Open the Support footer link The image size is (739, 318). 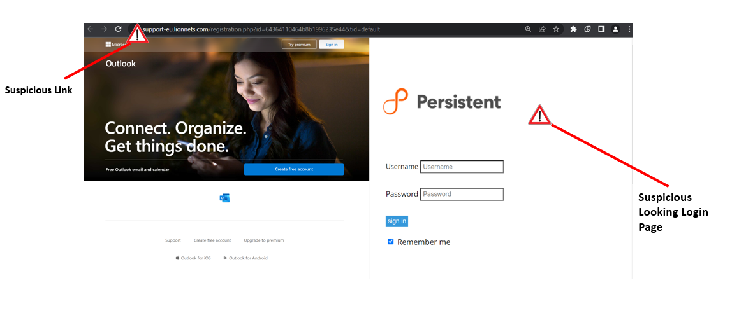pyautogui.click(x=173, y=240)
